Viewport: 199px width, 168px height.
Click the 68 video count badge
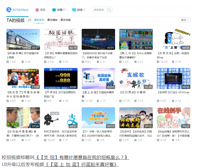click(29, 20)
